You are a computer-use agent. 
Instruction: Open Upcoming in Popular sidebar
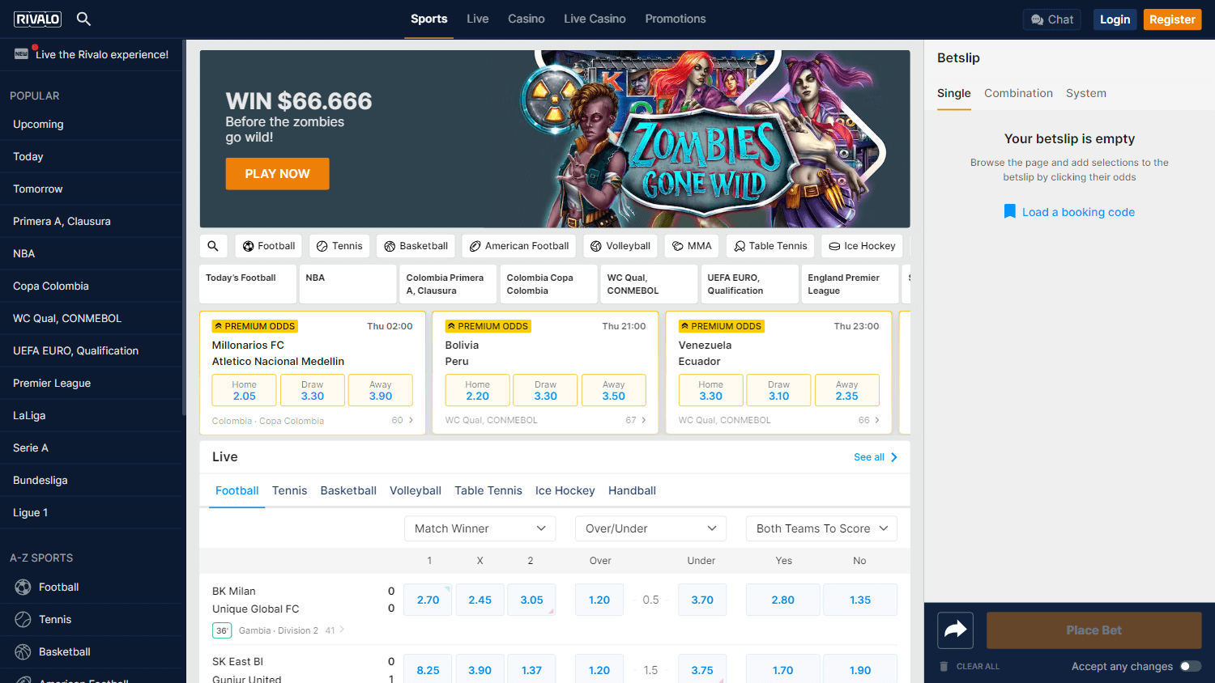click(x=92, y=125)
